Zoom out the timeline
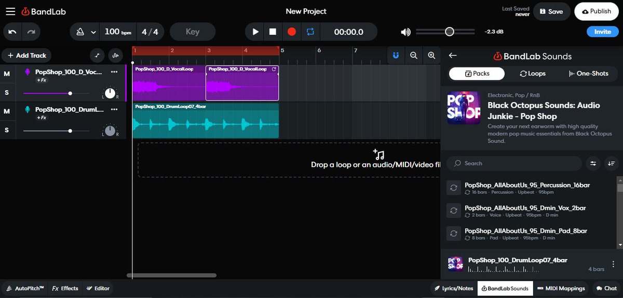This screenshot has width=623, height=298. tap(414, 55)
